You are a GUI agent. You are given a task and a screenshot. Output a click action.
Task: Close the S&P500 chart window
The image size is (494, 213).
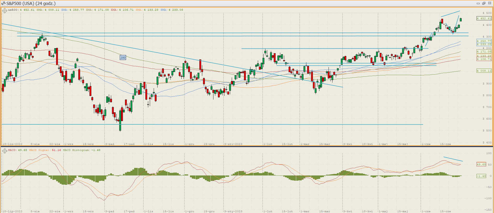[x=490, y=3]
